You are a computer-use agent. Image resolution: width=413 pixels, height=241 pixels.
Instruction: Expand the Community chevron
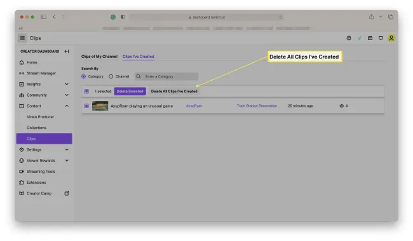click(67, 95)
